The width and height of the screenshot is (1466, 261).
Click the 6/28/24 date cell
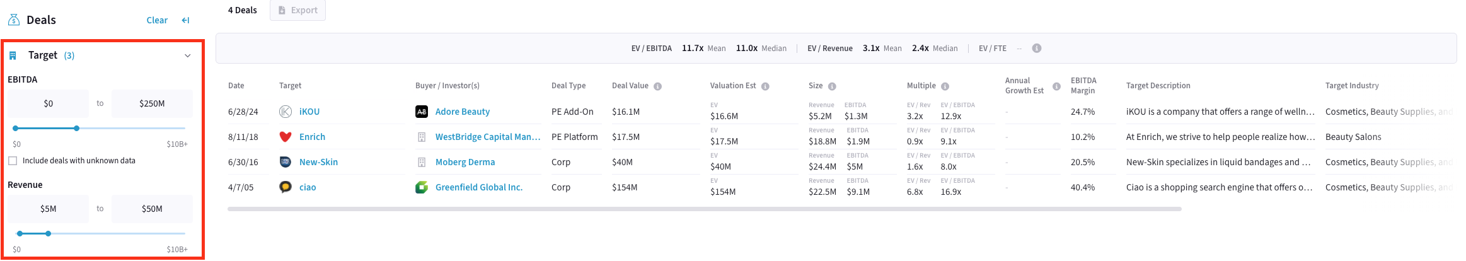coord(243,112)
